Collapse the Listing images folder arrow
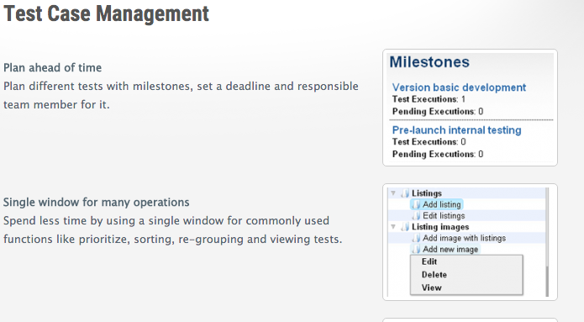Image resolution: width=584 pixels, height=322 pixels. click(x=393, y=227)
